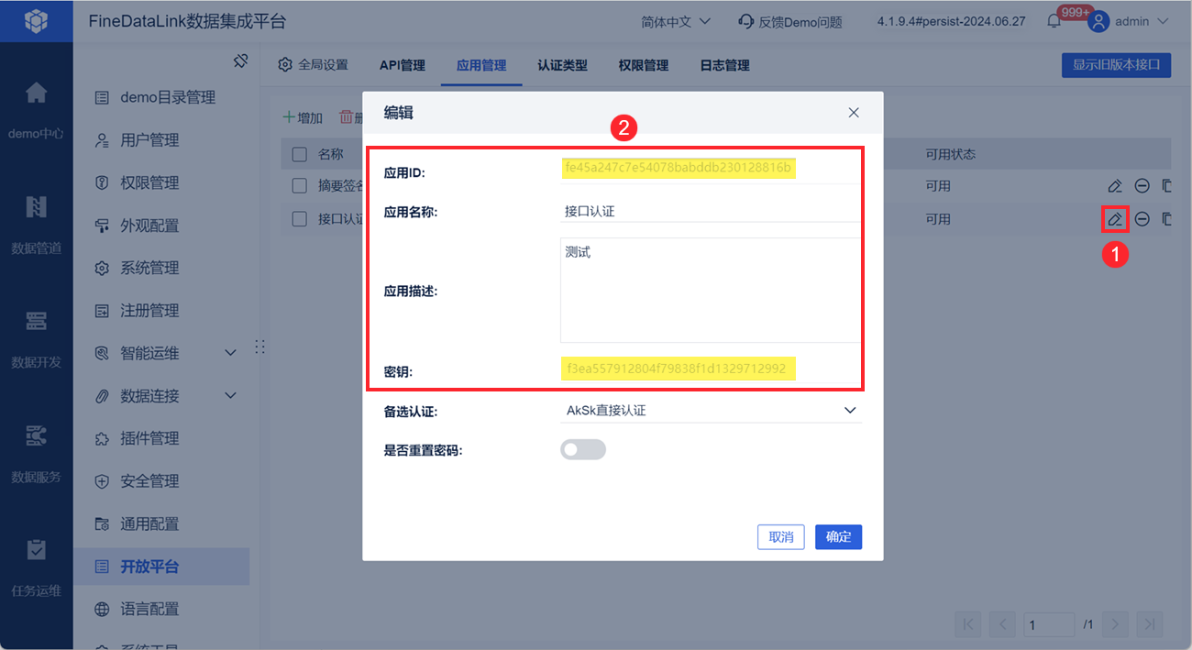This screenshot has height=650, width=1192.
Task: Open the demo中心 home icon
Action: tap(36, 93)
